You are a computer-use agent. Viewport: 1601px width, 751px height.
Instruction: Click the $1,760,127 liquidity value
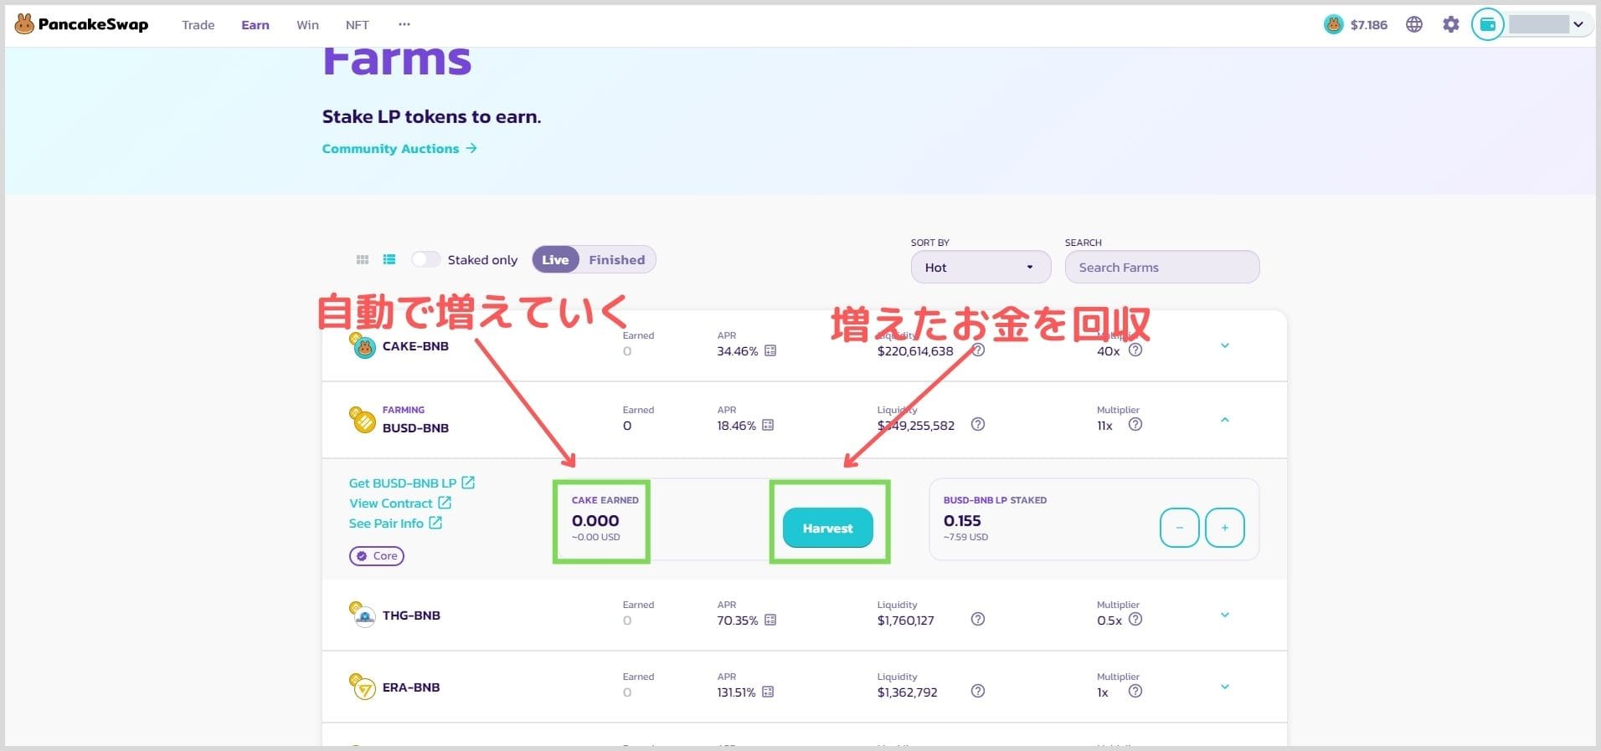click(x=906, y=620)
